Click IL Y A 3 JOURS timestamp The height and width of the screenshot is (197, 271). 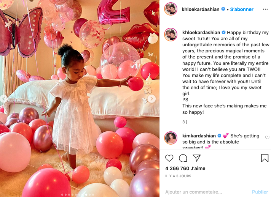[178, 176]
